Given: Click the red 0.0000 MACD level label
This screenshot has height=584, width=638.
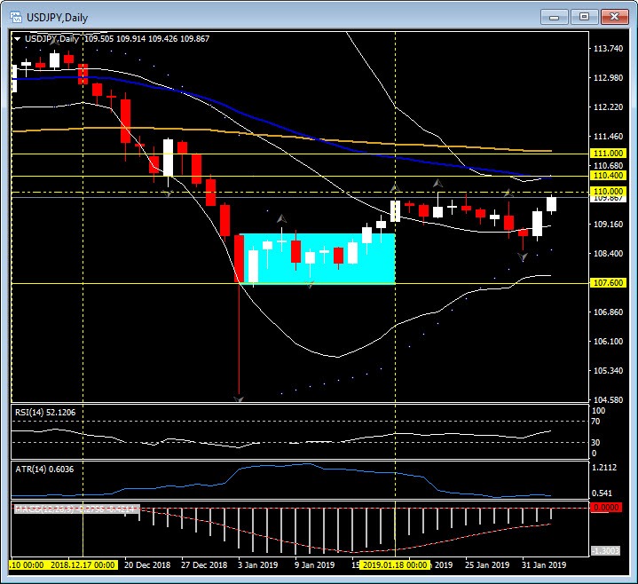Looking at the screenshot, I should tap(606, 508).
